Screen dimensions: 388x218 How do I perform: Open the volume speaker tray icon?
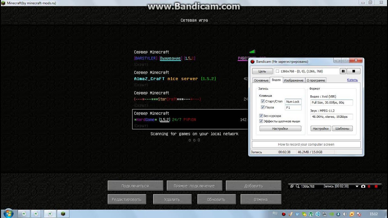pyautogui.click(x=345, y=214)
